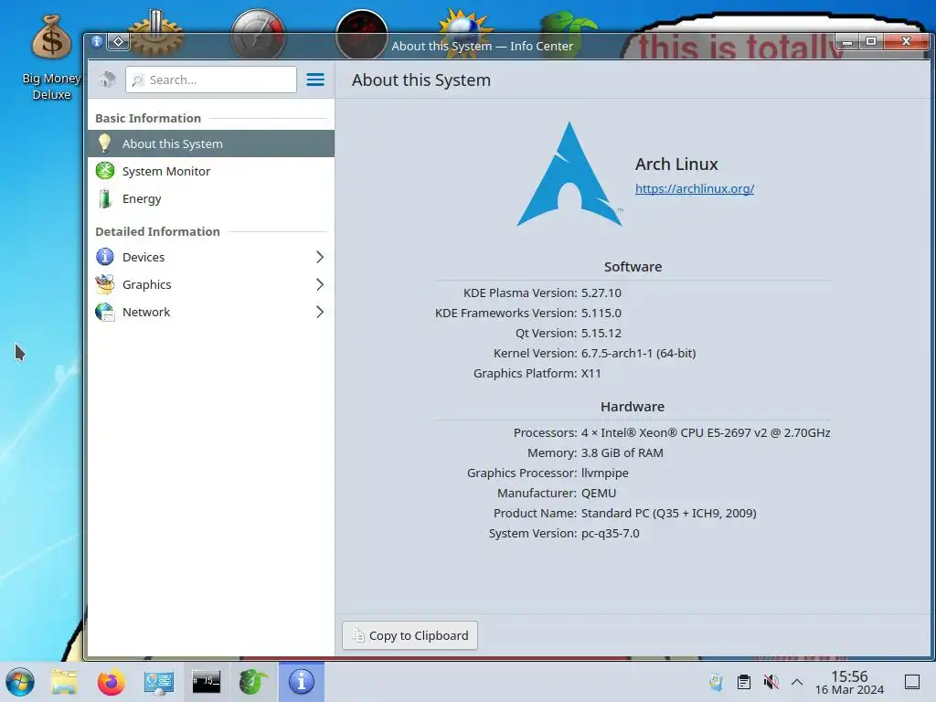This screenshot has height=702, width=936.
Task: Click the Qt Version value 5.15.12
Action: tap(601, 334)
